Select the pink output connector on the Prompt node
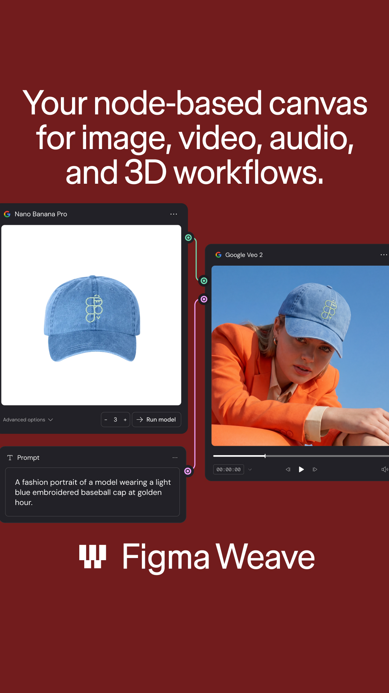Image resolution: width=389 pixels, height=693 pixels. click(188, 471)
